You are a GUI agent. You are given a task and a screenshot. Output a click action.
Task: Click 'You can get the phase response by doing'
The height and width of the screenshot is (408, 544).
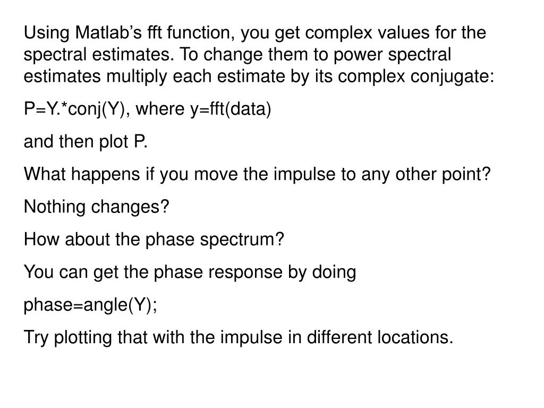click(190, 271)
